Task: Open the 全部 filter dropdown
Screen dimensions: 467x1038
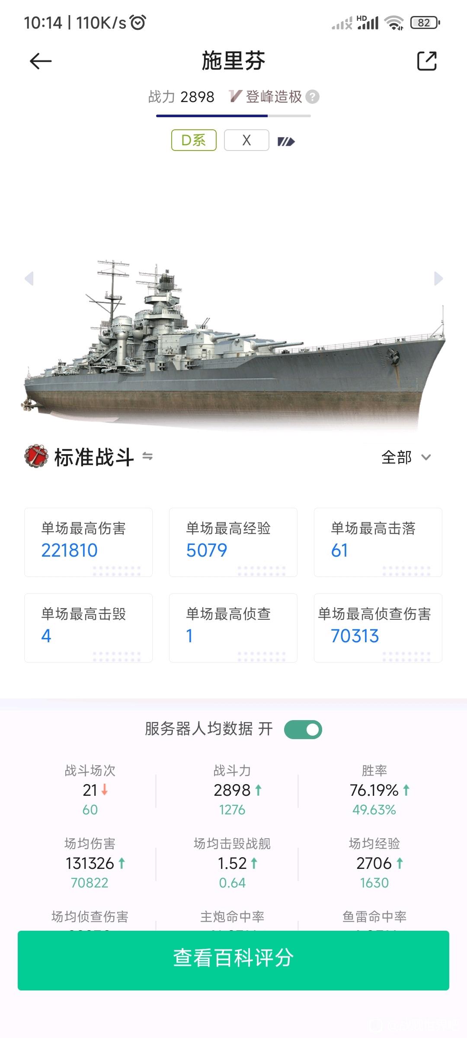Action: click(x=406, y=457)
